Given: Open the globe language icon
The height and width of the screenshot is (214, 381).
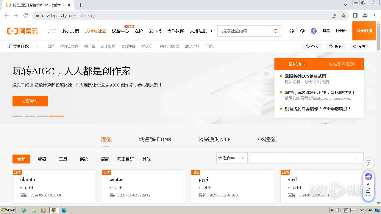Looking at the screenshot, I should 292,31.
